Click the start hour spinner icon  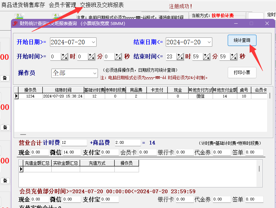[64, 57]
